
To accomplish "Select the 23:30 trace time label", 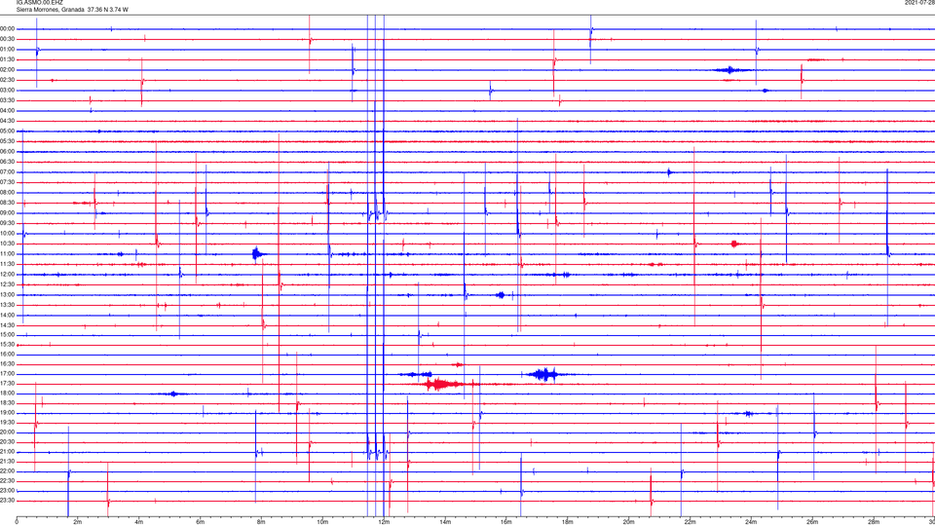I will 8,501.
